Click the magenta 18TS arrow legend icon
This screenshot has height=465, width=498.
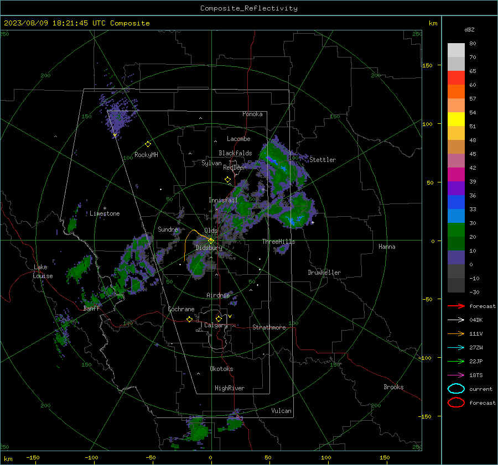click(x=456, y=375)
